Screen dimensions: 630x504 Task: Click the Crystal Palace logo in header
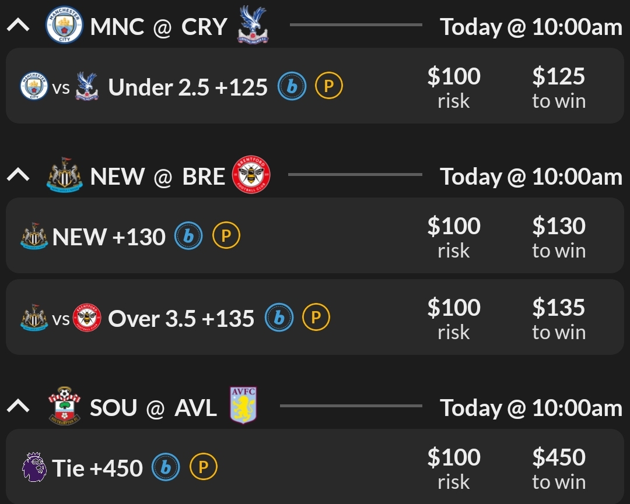tap(252, 25)
